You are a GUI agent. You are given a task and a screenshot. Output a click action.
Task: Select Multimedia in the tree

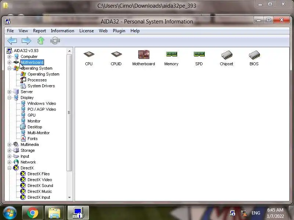pyautogui.click(x=30, y=144)
